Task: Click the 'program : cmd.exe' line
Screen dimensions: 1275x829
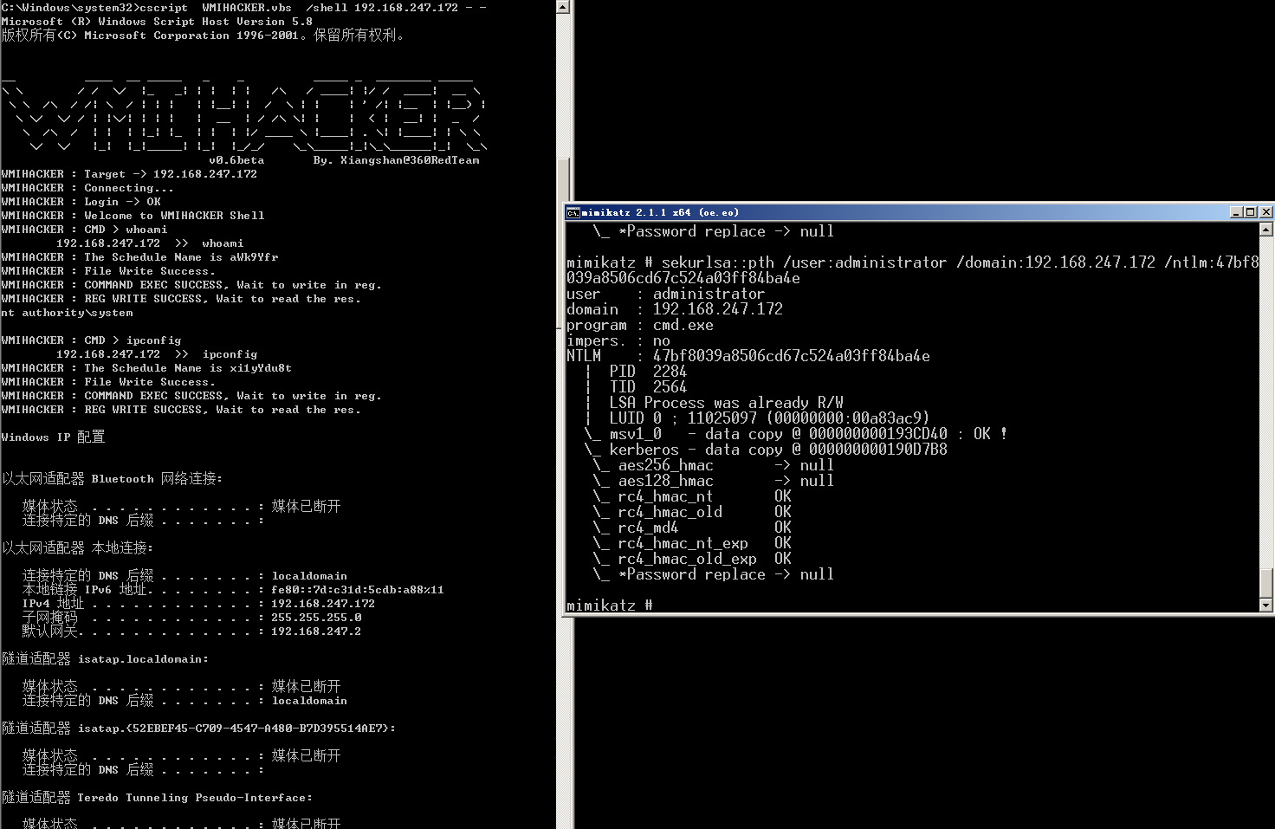Action: tap(640, 325)
